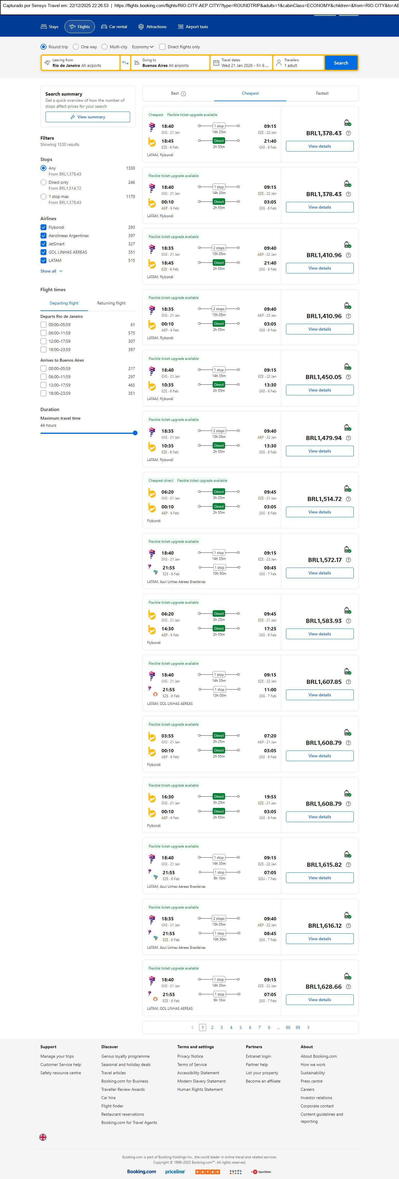Switch to the Fastest results tab
This screenshot has width=399, height=1179.
[322, 94]
